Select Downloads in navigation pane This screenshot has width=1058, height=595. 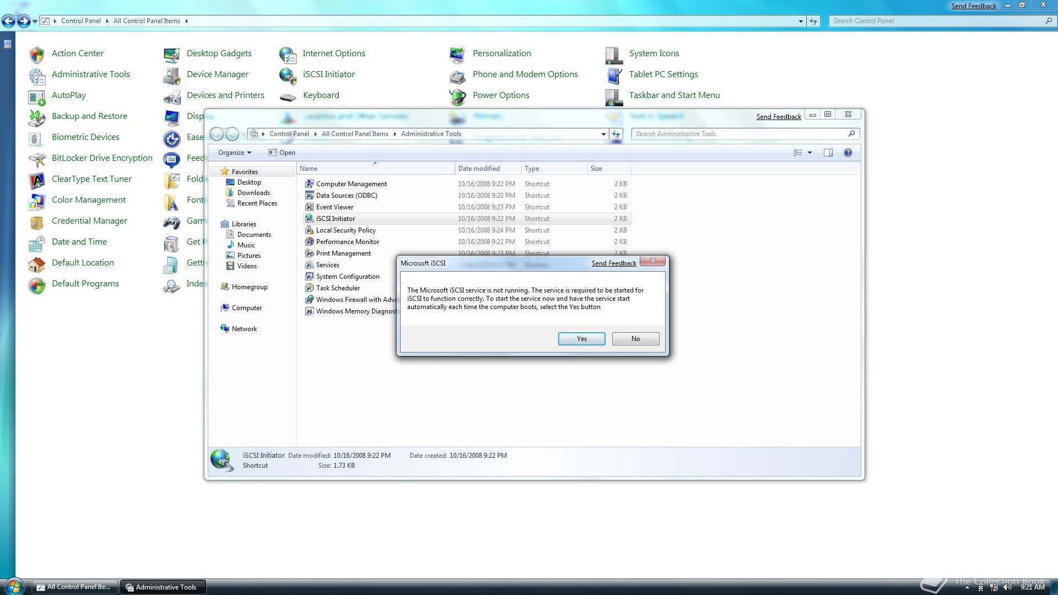point(253,193)
